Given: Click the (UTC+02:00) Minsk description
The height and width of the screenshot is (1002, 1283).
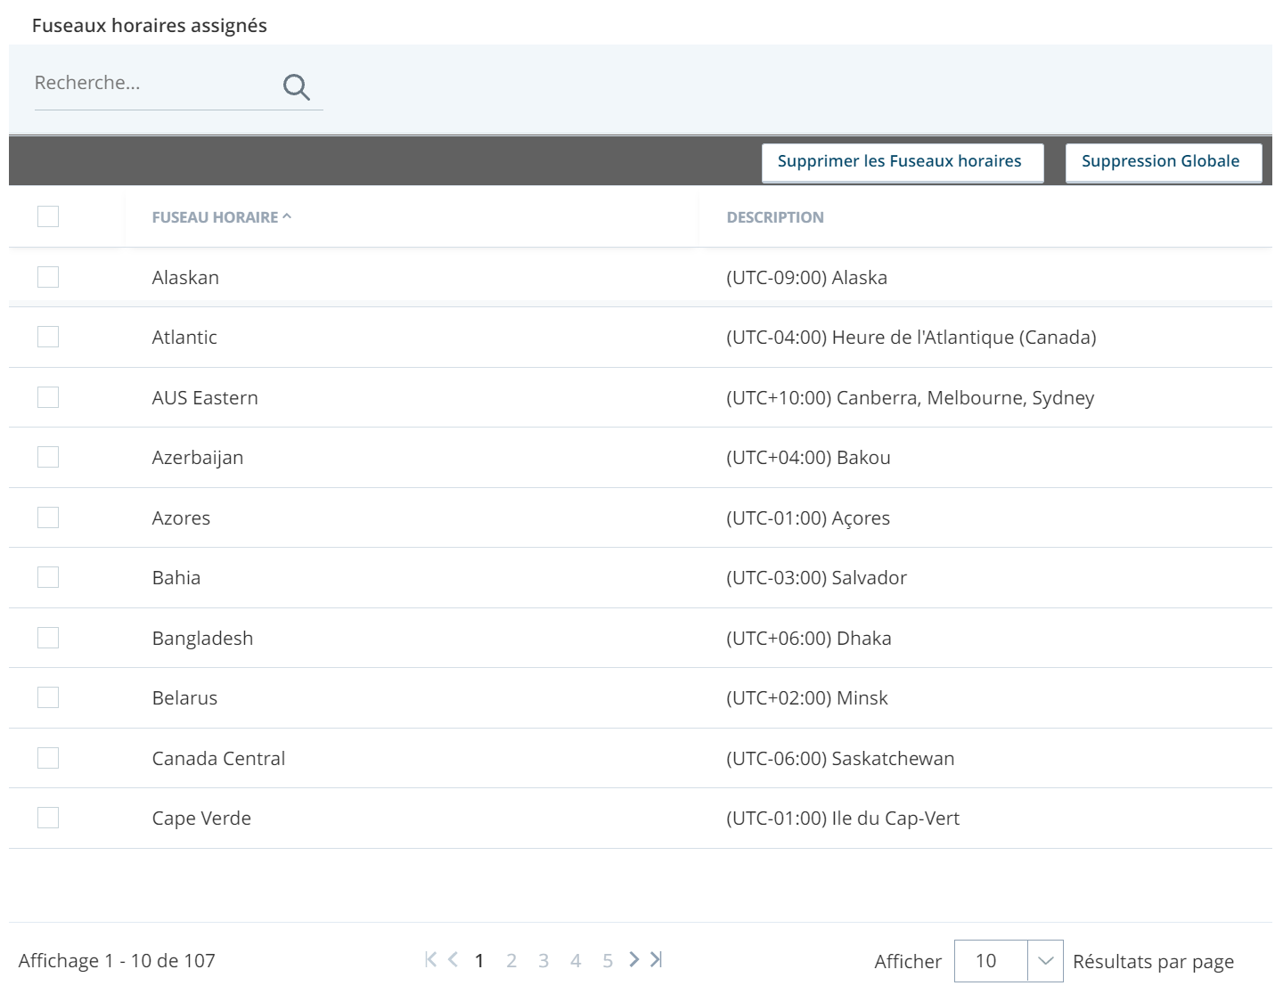Looking at the screenshot, I should tap(807, 697).
